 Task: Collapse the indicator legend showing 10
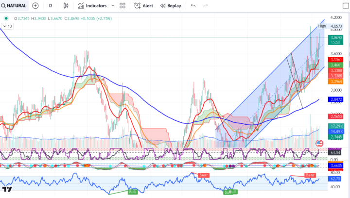pyautogui.click(x=7, y=26)
